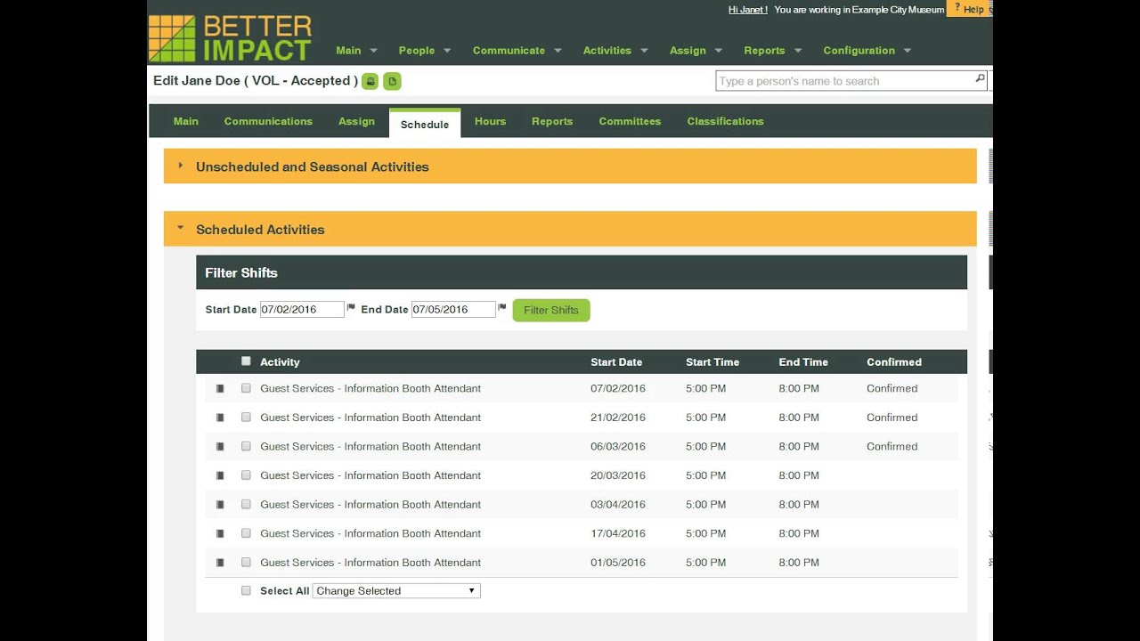Click the Filter Shifts green button
Image resolution: width=1140 pixels, height=641 pixels.
(x=551, y=310)
